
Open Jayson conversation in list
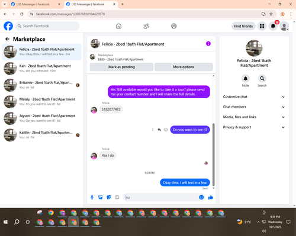[x=41, y=118]
